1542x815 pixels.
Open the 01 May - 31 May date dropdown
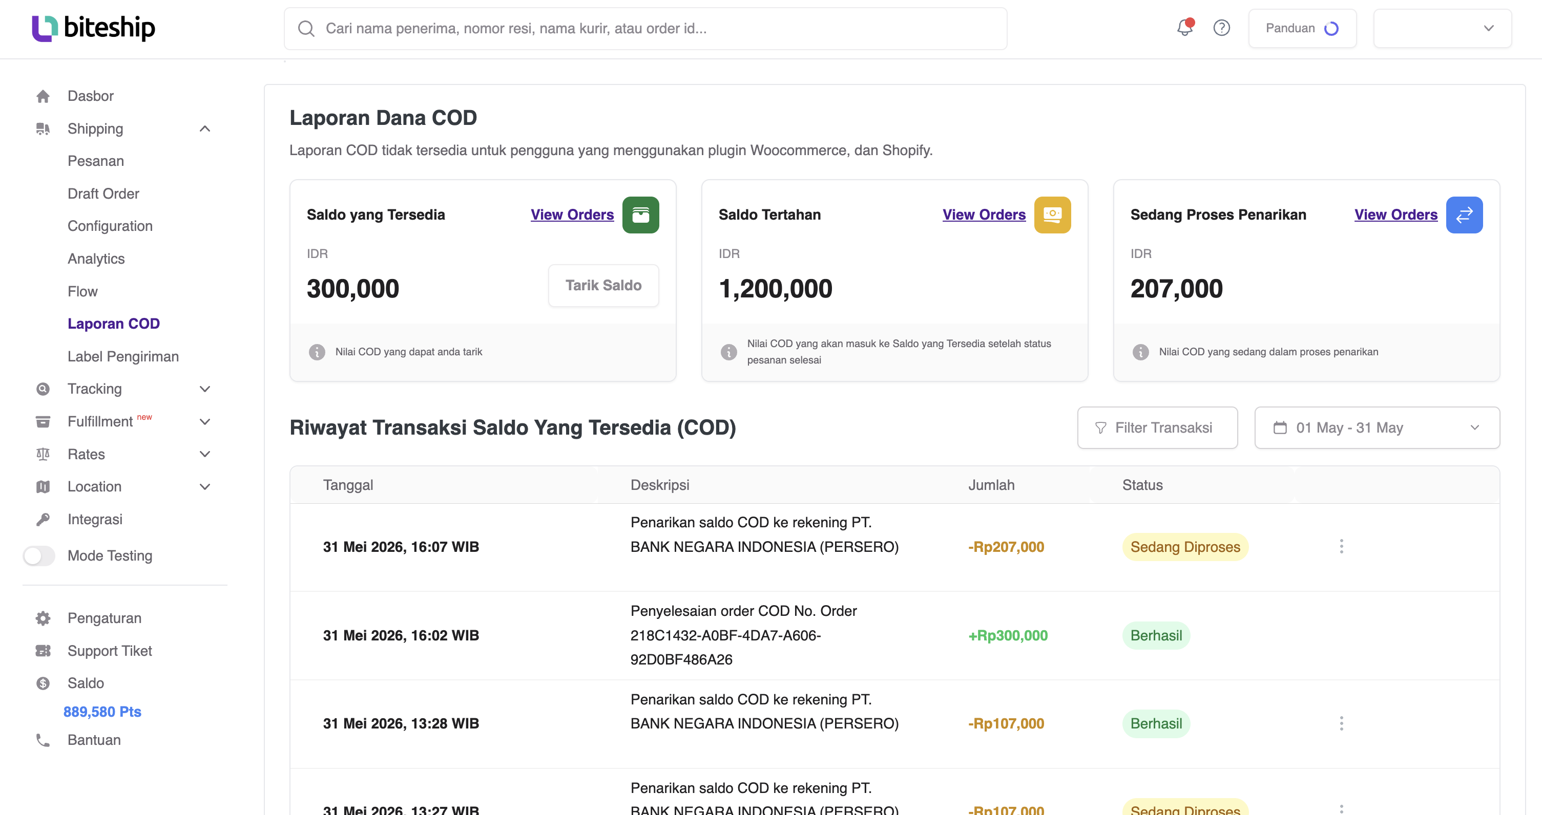point(1377,428)
